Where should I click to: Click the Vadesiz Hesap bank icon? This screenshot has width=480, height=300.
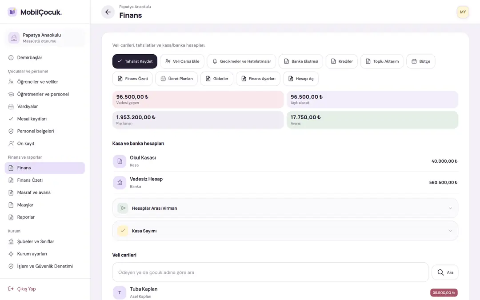coord(120,183)
